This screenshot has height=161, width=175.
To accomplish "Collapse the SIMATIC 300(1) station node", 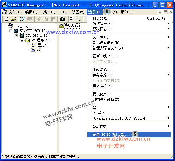I will click(11, 31).
